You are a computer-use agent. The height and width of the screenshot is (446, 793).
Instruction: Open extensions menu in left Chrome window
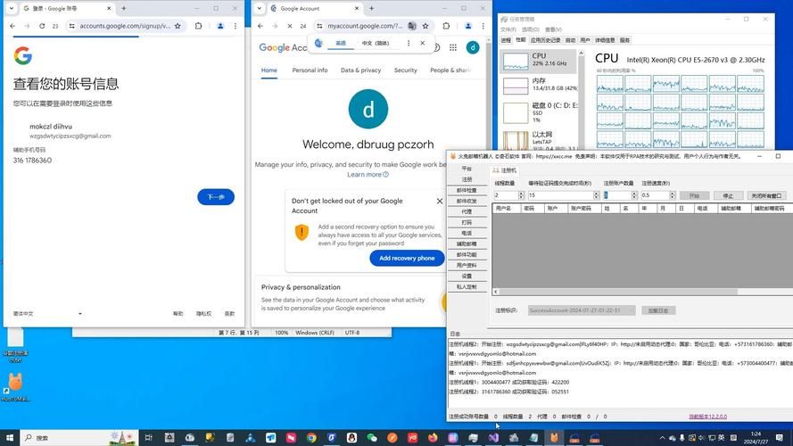[x=198, y=26]
